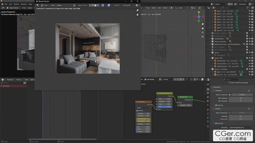Toggle the Use Nodes checkbox
255x143 pixels.
click(x=146, y=79)
